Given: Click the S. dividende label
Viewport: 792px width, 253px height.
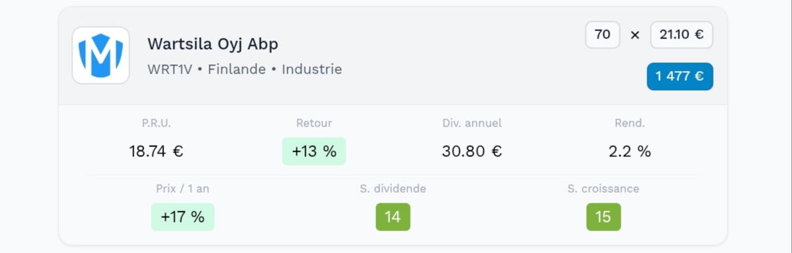Looking at the screenshot, I should (x=393, y=189).
